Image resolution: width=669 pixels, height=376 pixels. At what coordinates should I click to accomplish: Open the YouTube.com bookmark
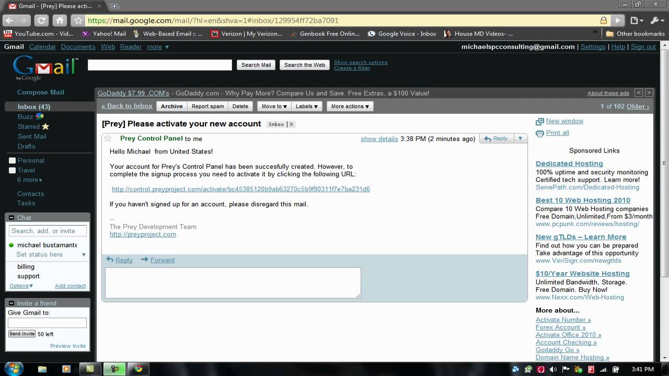38,33
